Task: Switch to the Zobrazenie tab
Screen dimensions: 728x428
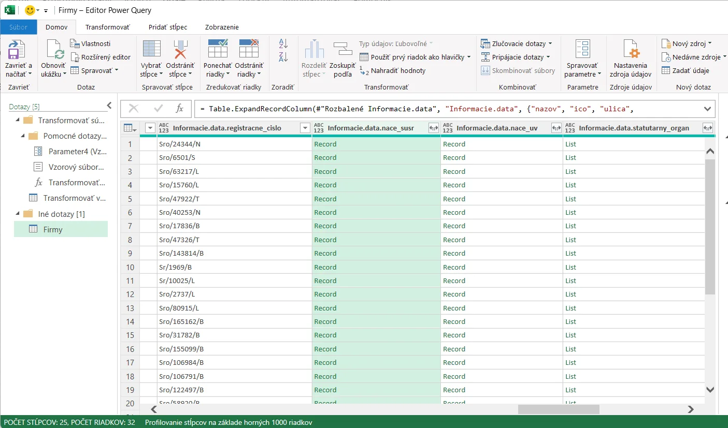Action: point(222,27)
